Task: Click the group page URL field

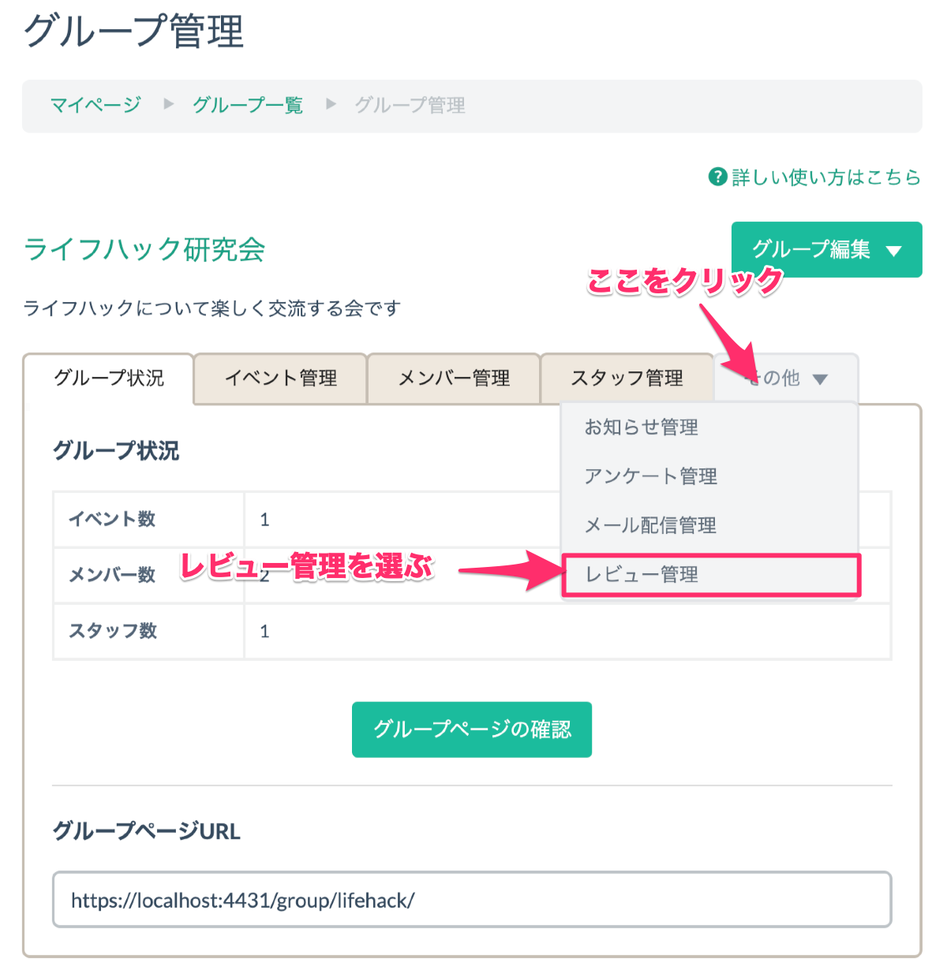Action: click(x=472, y=900)
